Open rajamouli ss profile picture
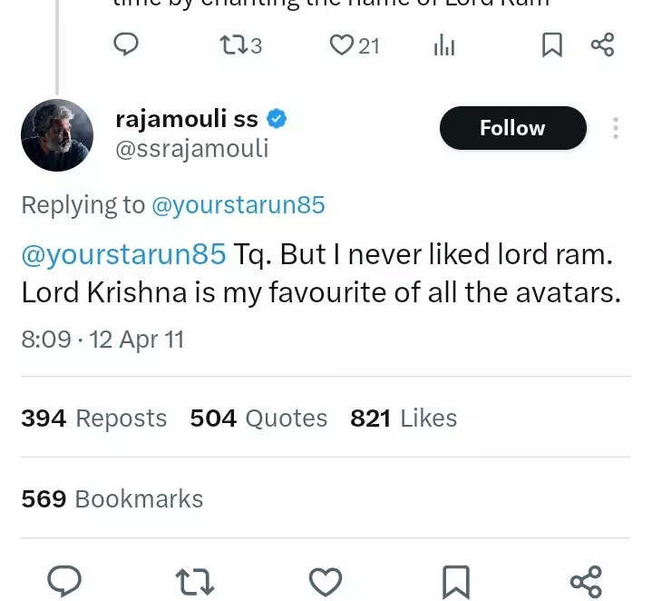 coord(57,135)
